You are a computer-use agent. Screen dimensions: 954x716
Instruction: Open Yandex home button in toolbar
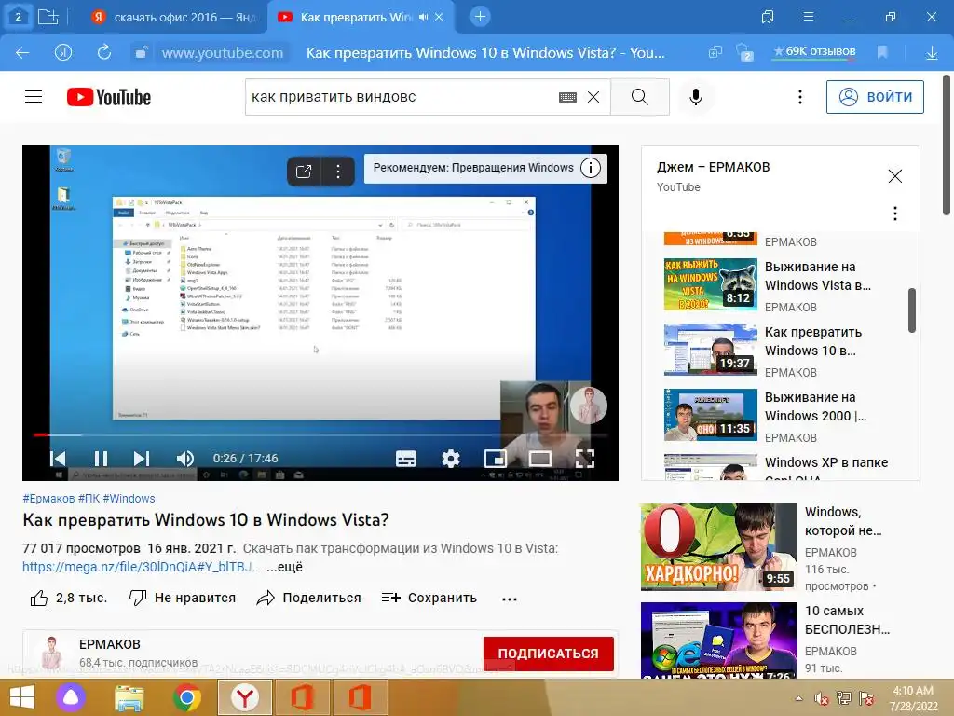[x=63, y=53]
